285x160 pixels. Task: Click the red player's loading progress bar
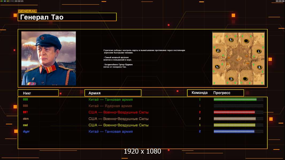click(238, 112)
